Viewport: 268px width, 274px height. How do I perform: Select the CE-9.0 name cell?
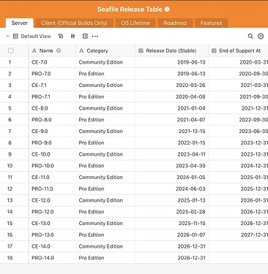[52, 131]
